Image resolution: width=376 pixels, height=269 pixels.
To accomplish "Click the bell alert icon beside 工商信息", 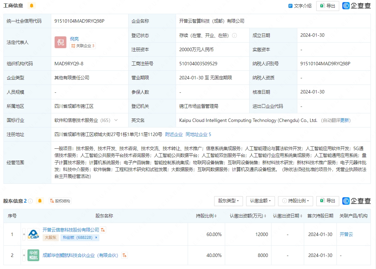I will tap(31, 5).
